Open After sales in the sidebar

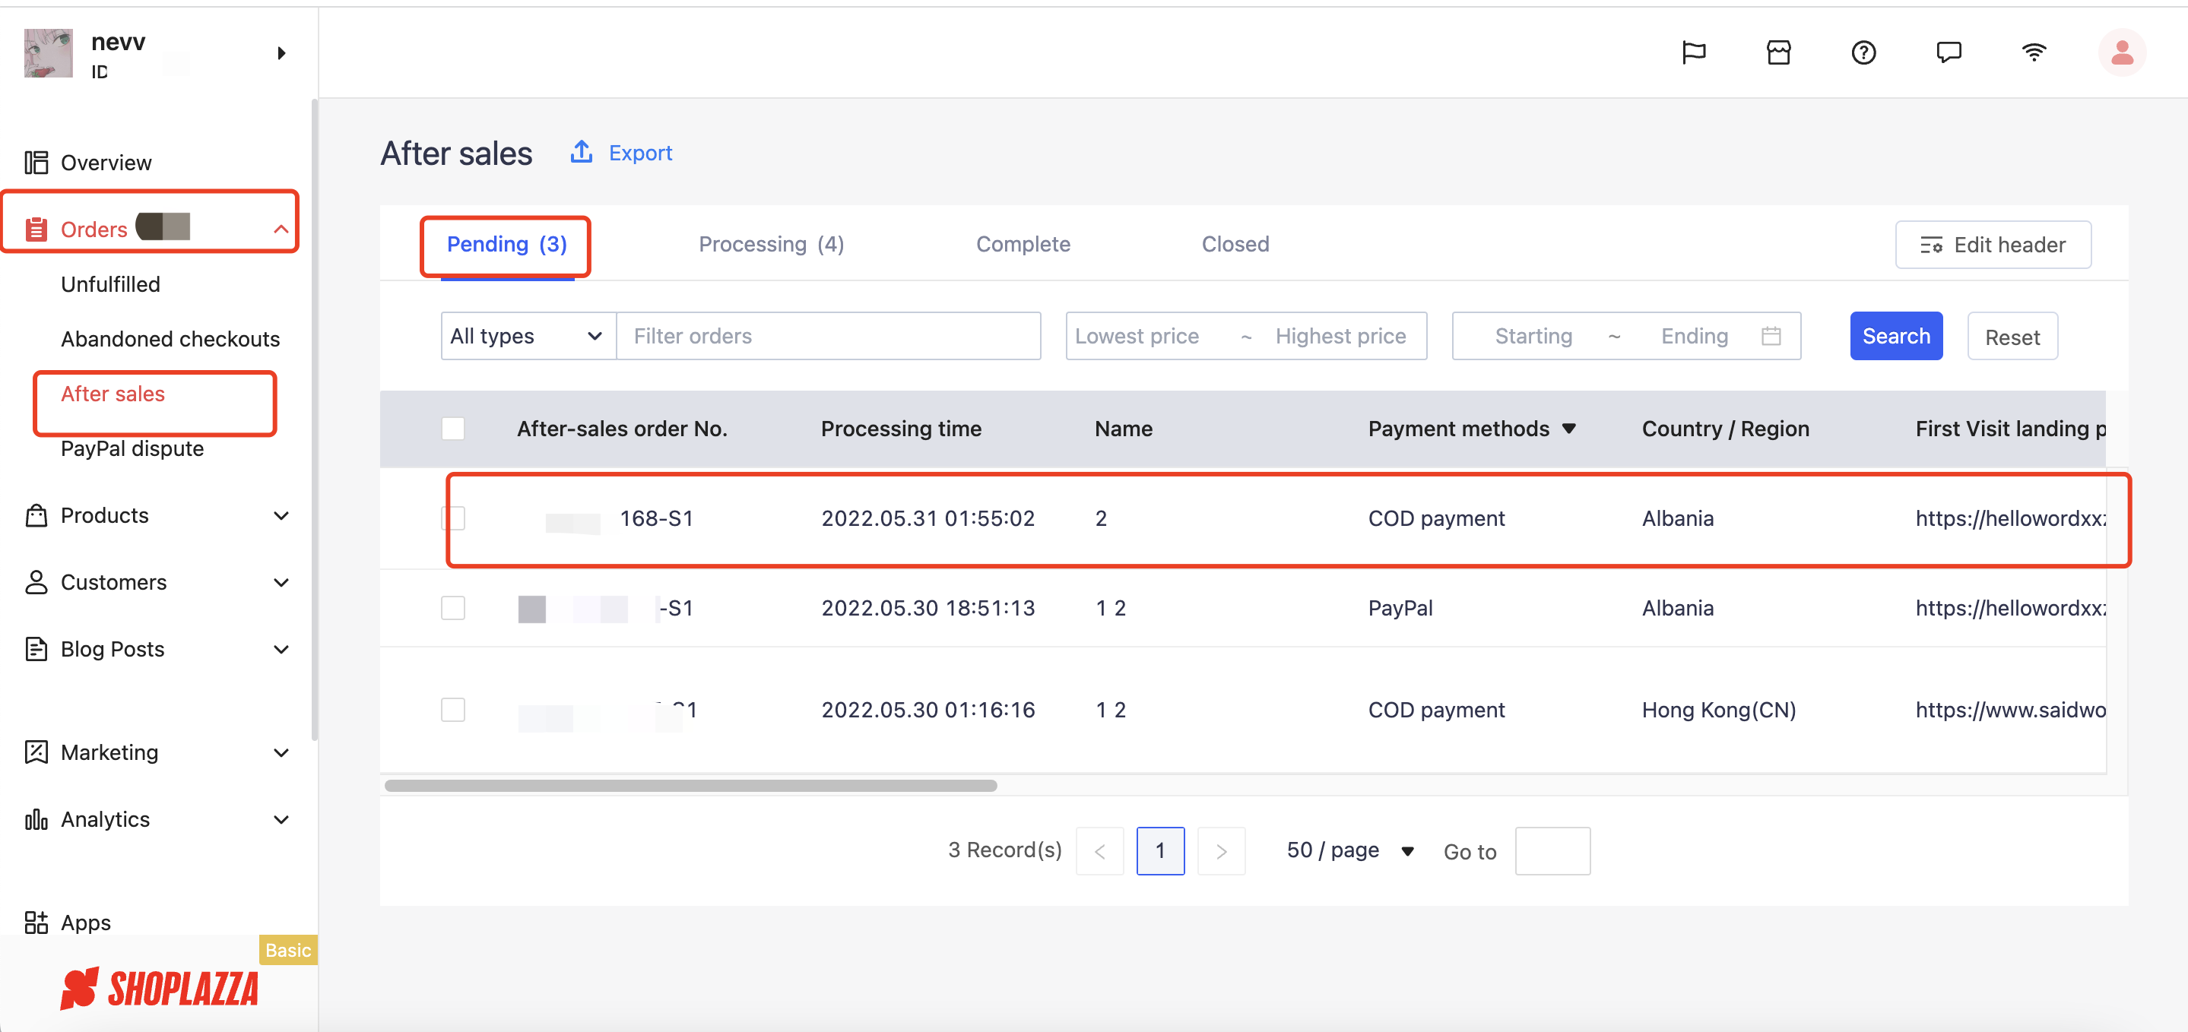tap(113, 394)
